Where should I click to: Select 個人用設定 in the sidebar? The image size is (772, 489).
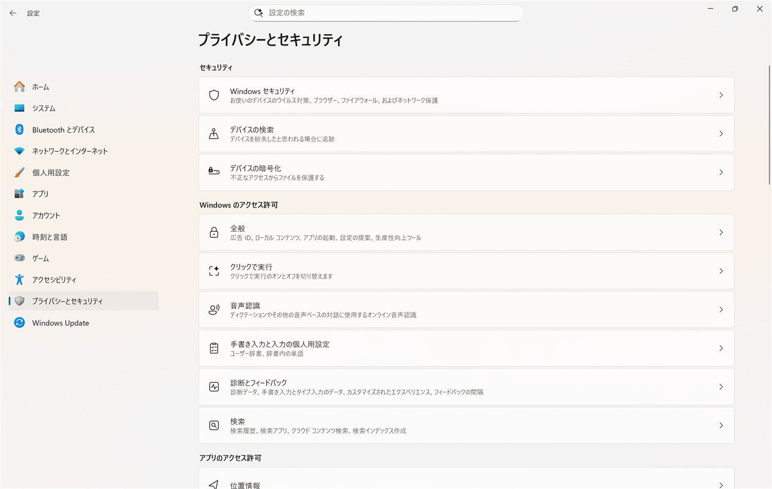50,172
